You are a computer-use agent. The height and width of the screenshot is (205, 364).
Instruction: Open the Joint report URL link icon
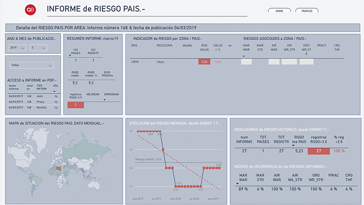[56, 96]
